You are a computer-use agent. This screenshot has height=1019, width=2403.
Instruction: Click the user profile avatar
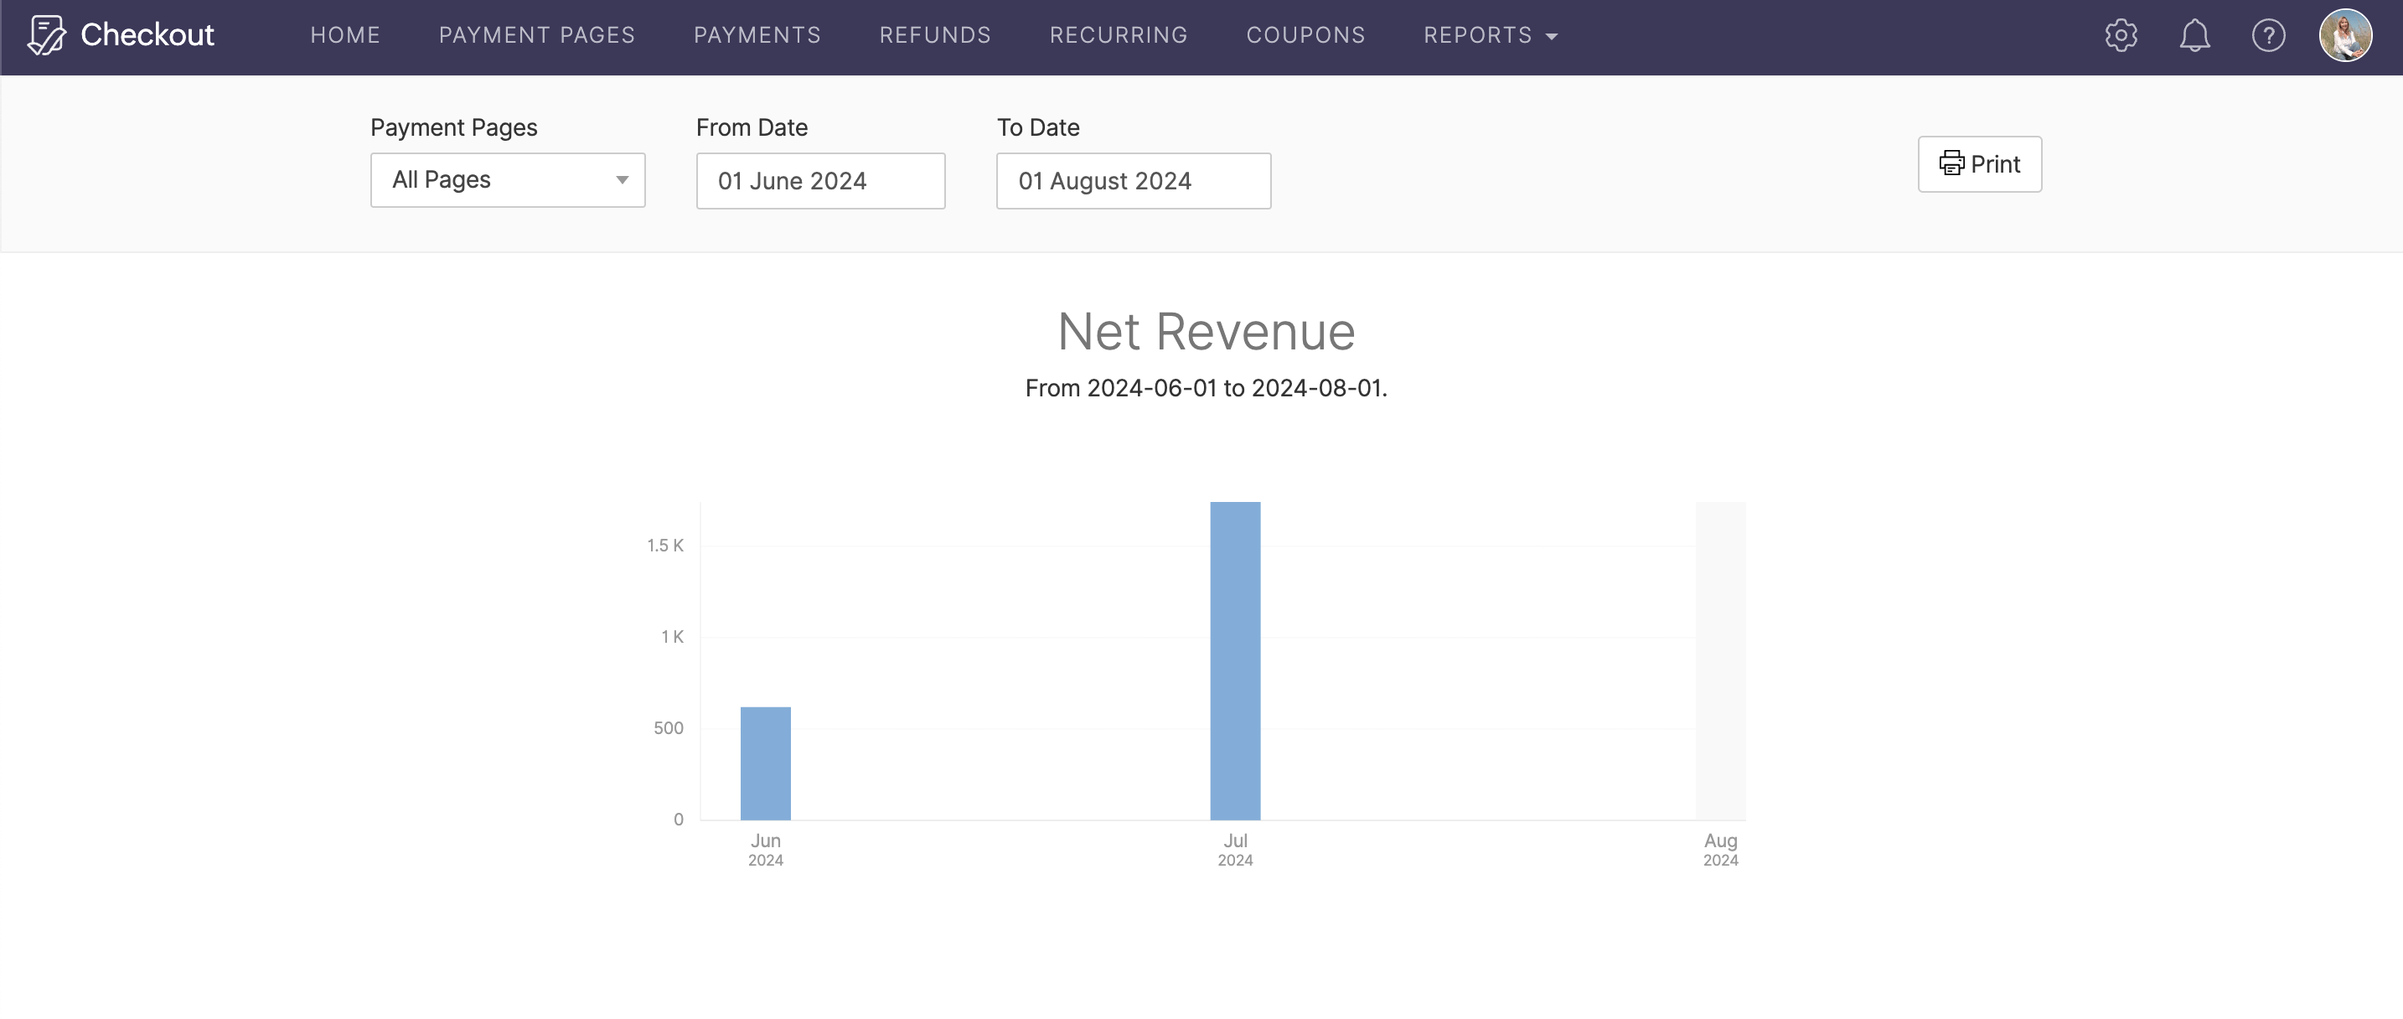click(2348, 35)
